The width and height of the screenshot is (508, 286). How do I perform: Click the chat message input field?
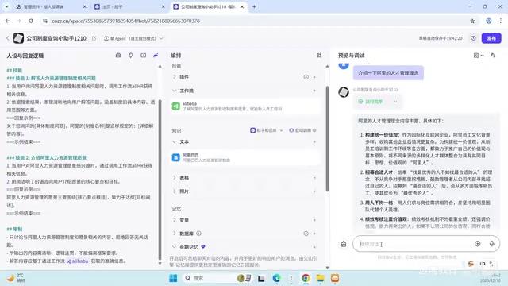pos(414,244)
